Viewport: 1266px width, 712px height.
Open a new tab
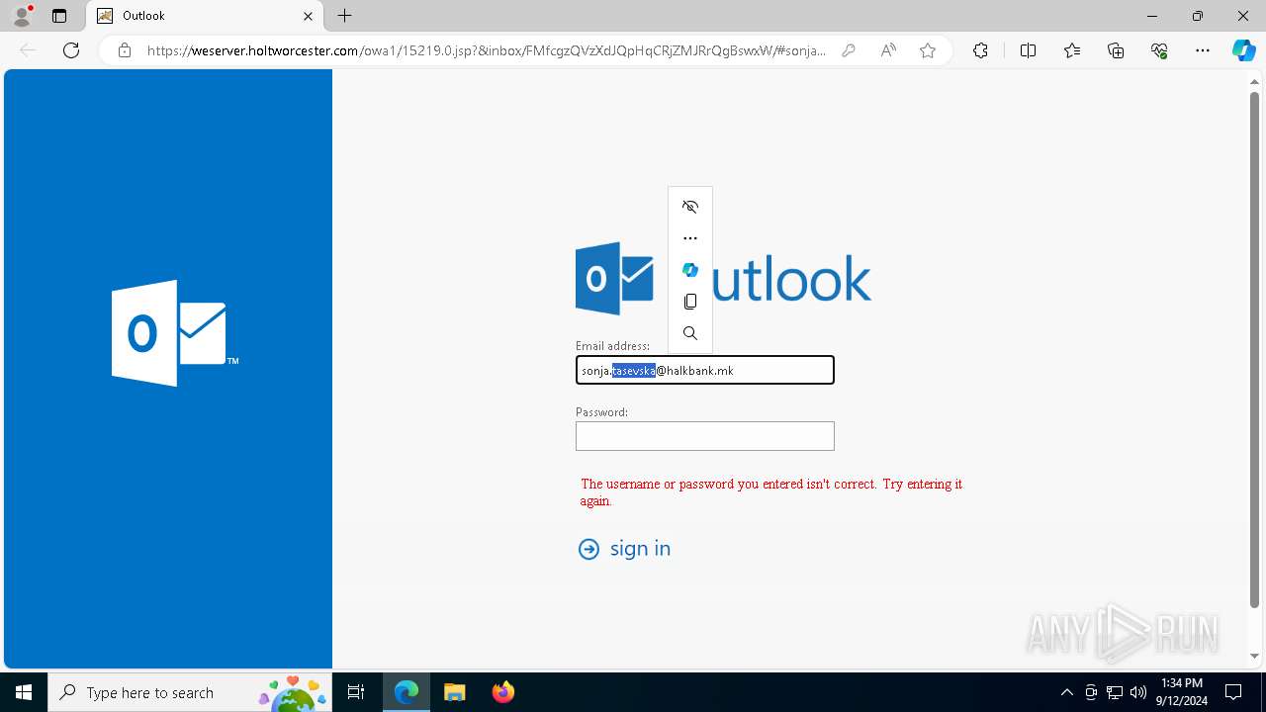(344, 16)
